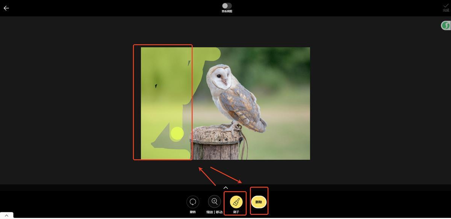Click the yellow-green painted mask area
Screen dimensions: 451x219
pos(165,105)
